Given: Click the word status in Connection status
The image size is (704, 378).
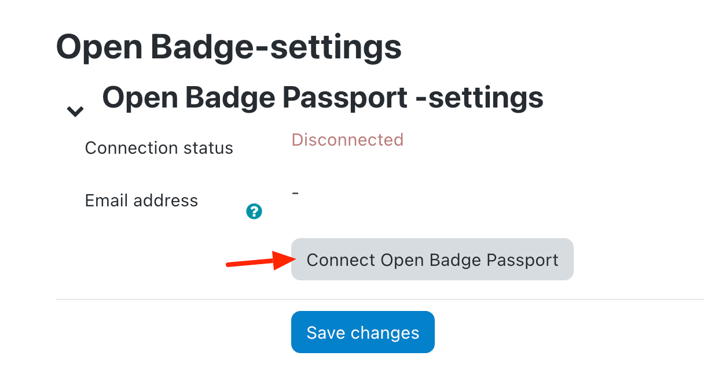Looking at the screenshot, I should click(207, 148).
